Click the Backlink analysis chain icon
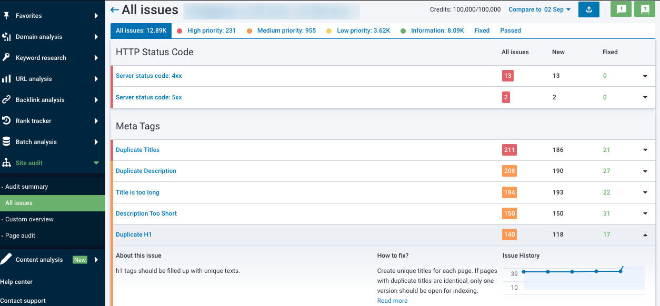Screen dimensions: 660x306 coord(6,100)
